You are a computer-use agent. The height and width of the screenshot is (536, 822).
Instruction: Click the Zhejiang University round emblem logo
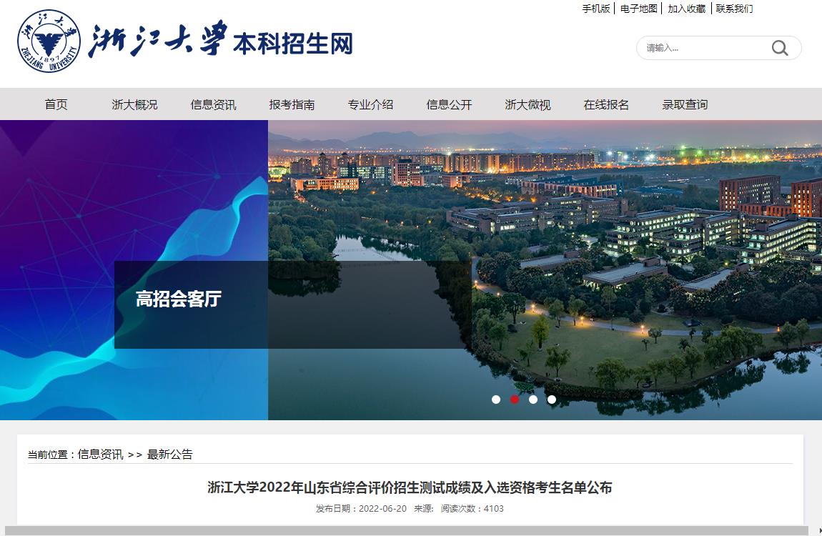pos(49,41)
